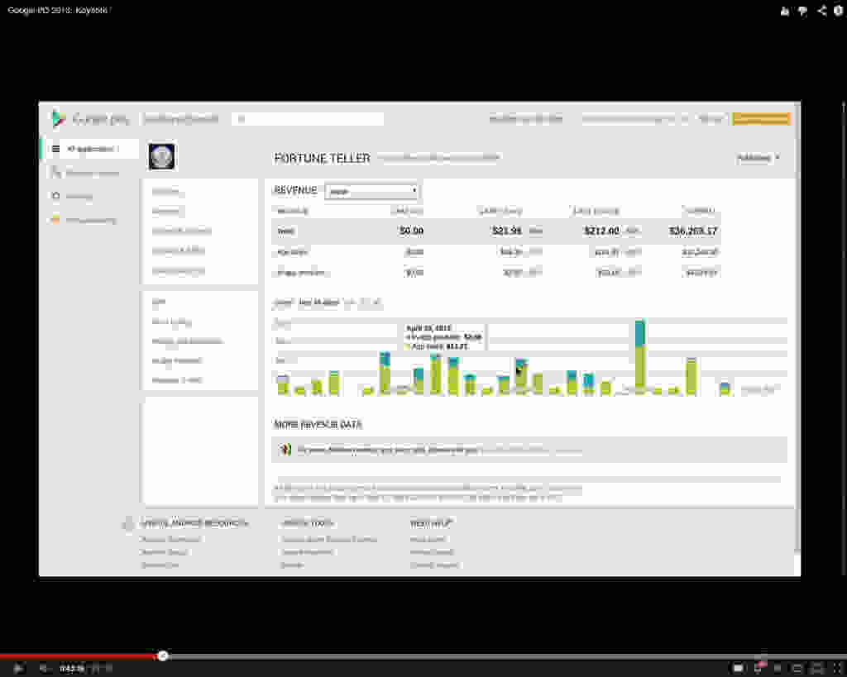Select All applications in left sidebar
This screenshot has width=847, height=677.
(90, 149)
